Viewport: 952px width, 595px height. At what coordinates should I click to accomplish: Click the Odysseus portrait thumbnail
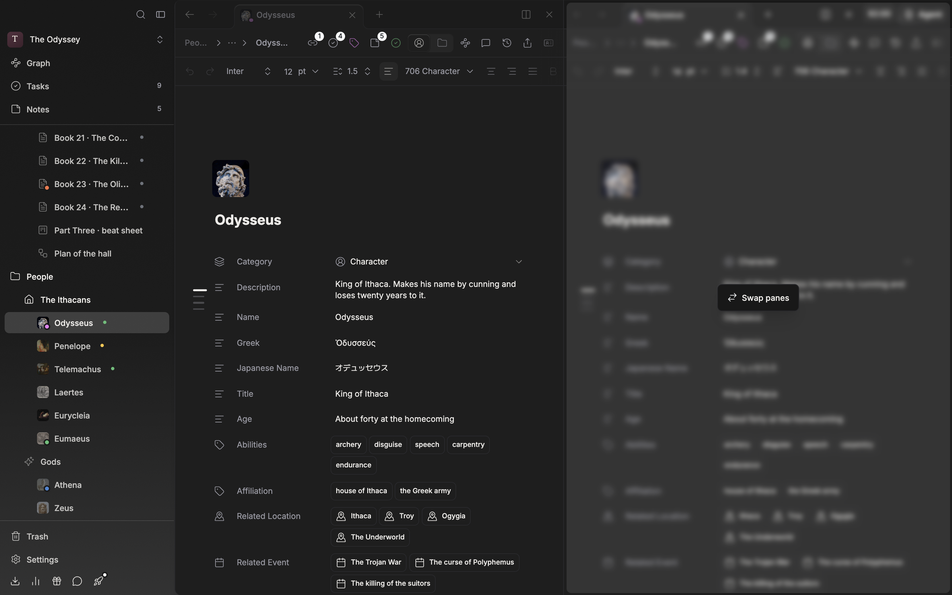pos(230,178)
